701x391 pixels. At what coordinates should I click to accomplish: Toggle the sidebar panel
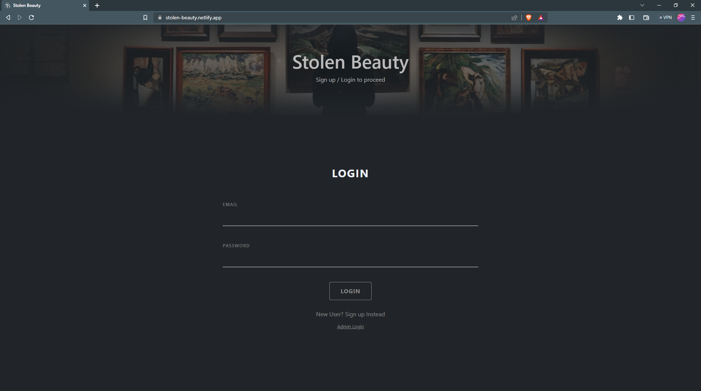click(632, 17)
